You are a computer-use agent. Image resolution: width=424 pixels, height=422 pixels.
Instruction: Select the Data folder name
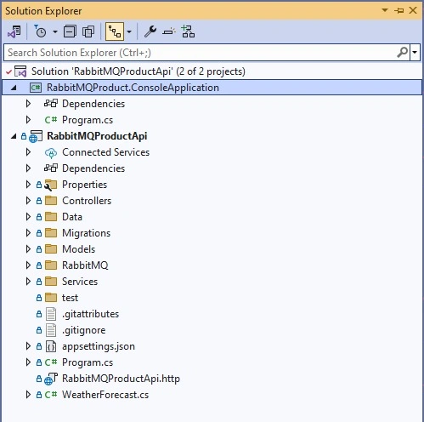click(x=72, y=217)
